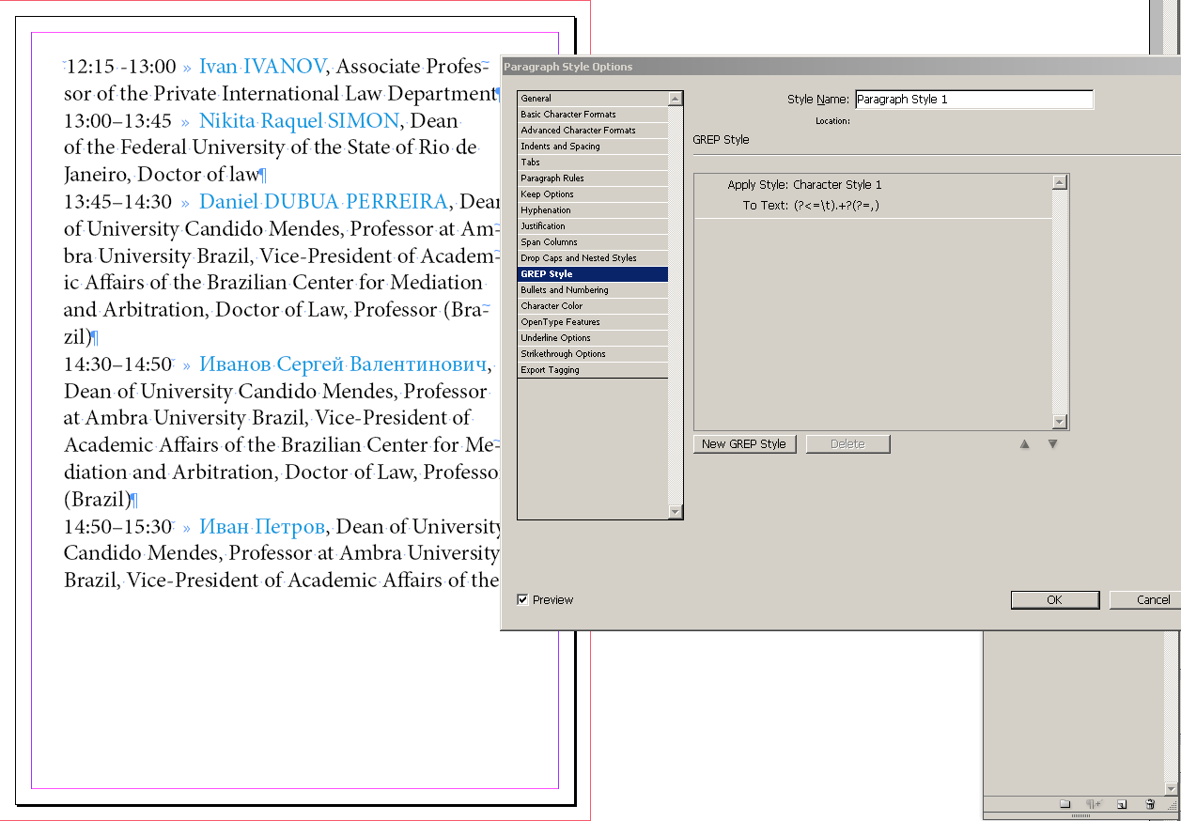Move GREP style up with arrow
This screenshot has height=821, width=1181.
pyautogui.click(x=1025, y=444)
